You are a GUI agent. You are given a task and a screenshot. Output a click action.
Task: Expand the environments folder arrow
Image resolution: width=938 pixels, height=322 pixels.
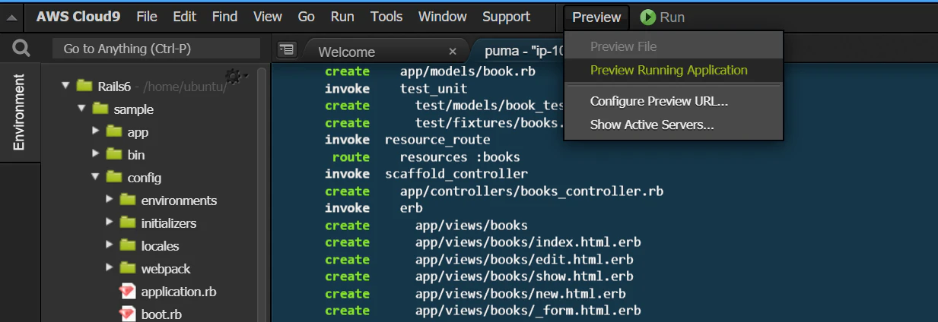[x=110, y=200]
